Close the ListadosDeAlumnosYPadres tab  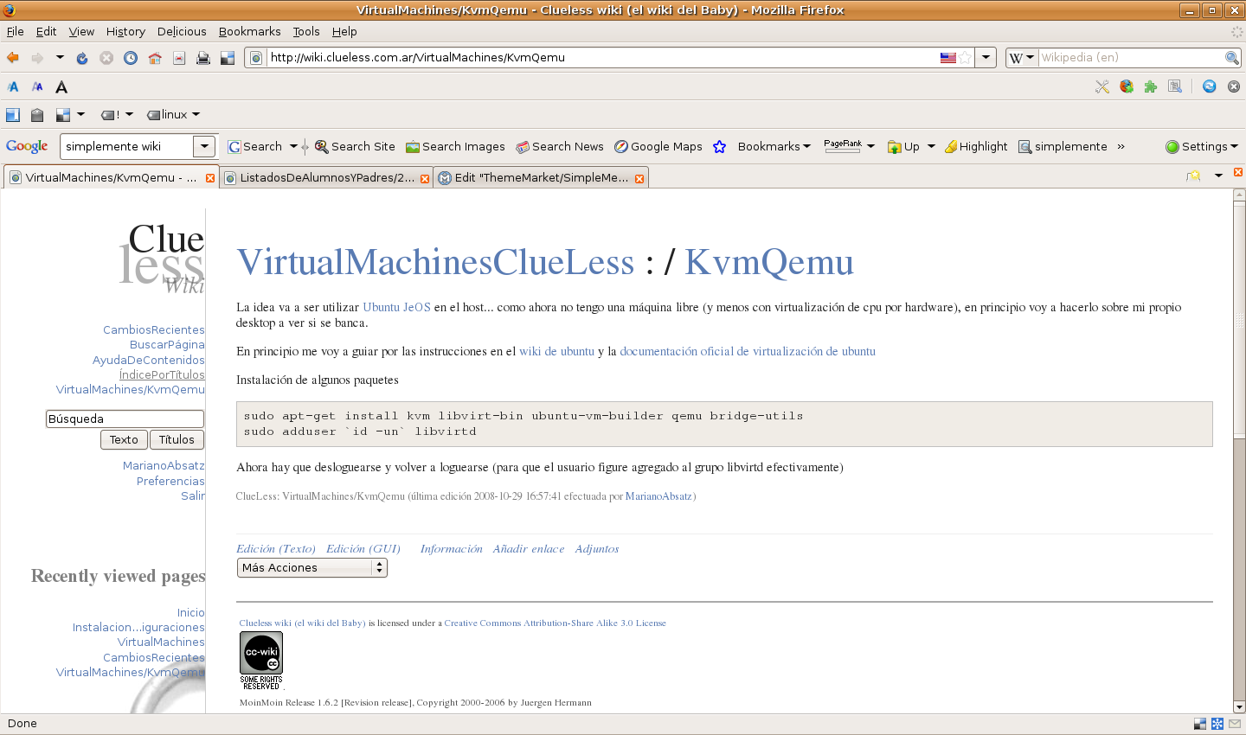click(425, 179)
